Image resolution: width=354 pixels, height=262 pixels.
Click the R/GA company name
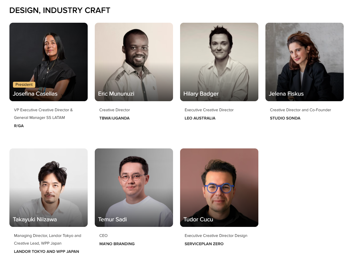point(19,126)
